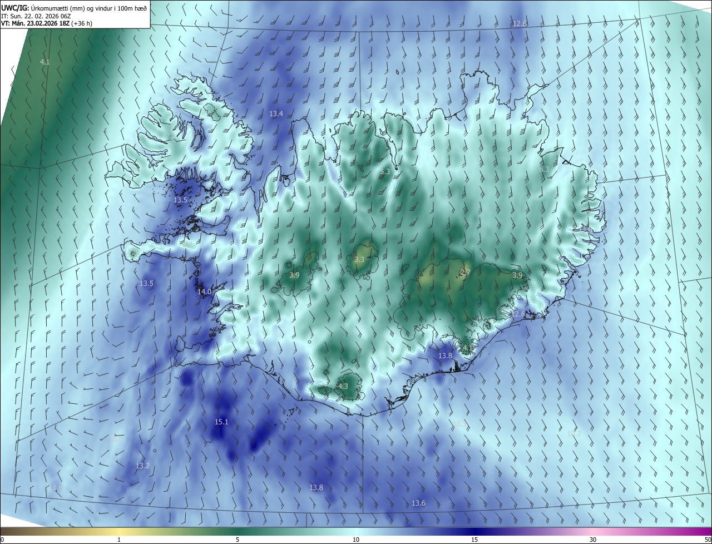Click the '0' tick on the color scale
This screenshot has width=712, height=544.
tap(2, 540)
